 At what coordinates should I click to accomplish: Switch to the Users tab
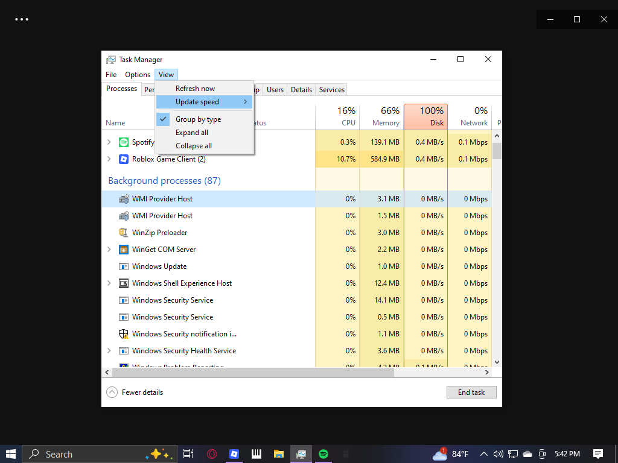pos(275,90)
